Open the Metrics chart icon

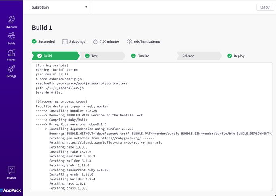click(11, 53)
